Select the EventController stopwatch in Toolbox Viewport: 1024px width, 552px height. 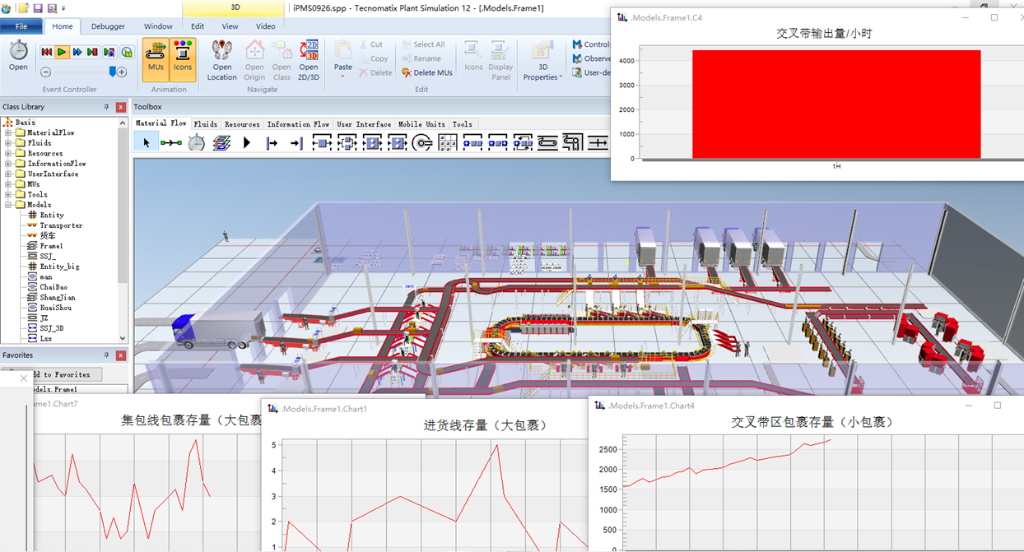point(196,142)
